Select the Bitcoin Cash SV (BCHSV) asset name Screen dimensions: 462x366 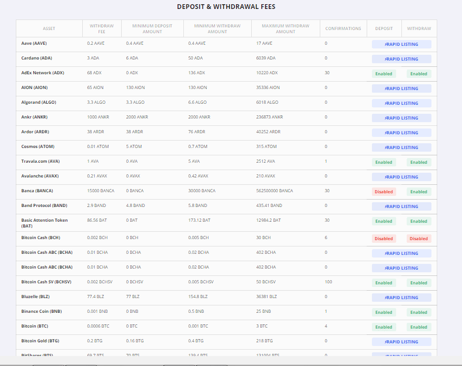coord(46,282)
